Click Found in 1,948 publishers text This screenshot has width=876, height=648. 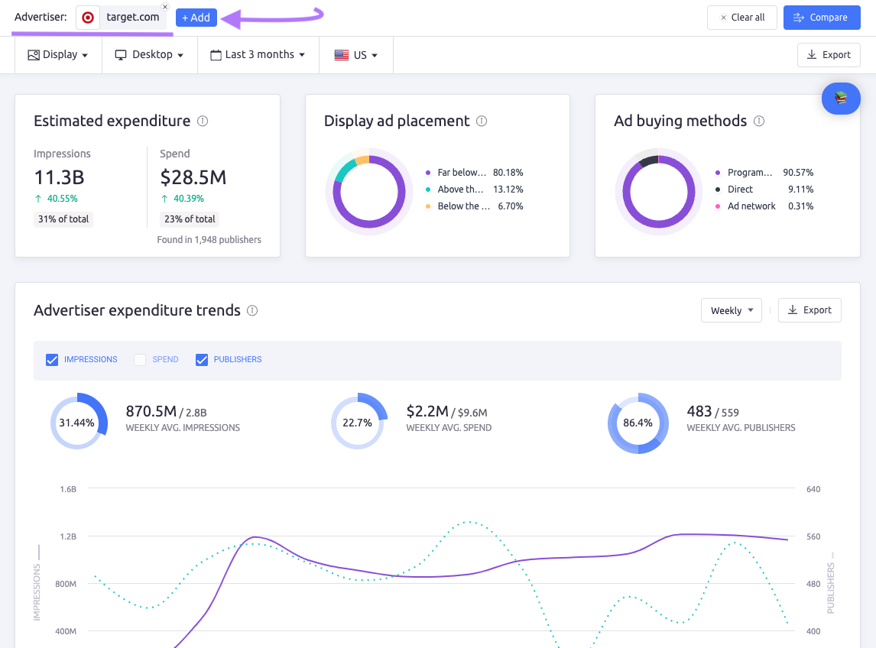click(x=209, y=240)
